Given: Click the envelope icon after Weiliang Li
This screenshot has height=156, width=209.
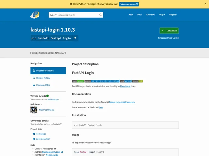Looking at the screenshot, I should pos(57,155).
